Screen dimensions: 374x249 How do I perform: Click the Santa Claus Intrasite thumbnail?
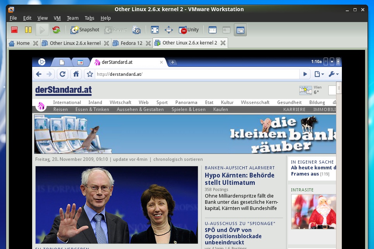314,211
